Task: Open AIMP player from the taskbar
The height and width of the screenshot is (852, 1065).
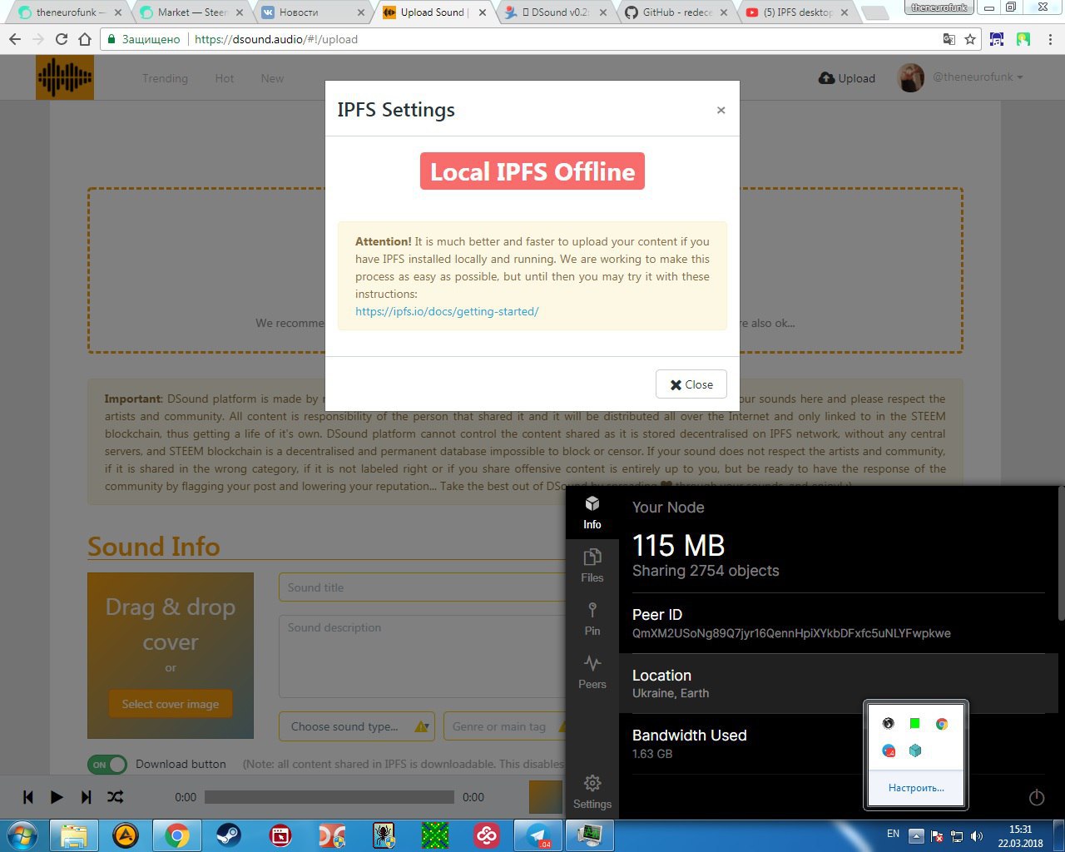Action: (125, 835)
